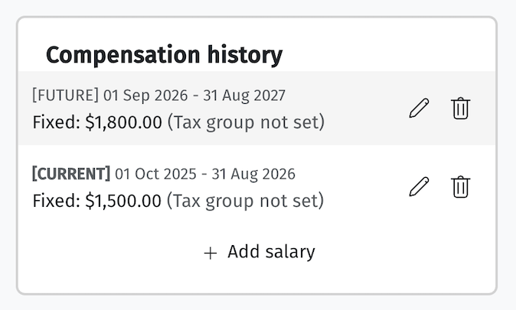Select the highlighted future salary row background
516x310 pixels.
(x=256, y=108)
